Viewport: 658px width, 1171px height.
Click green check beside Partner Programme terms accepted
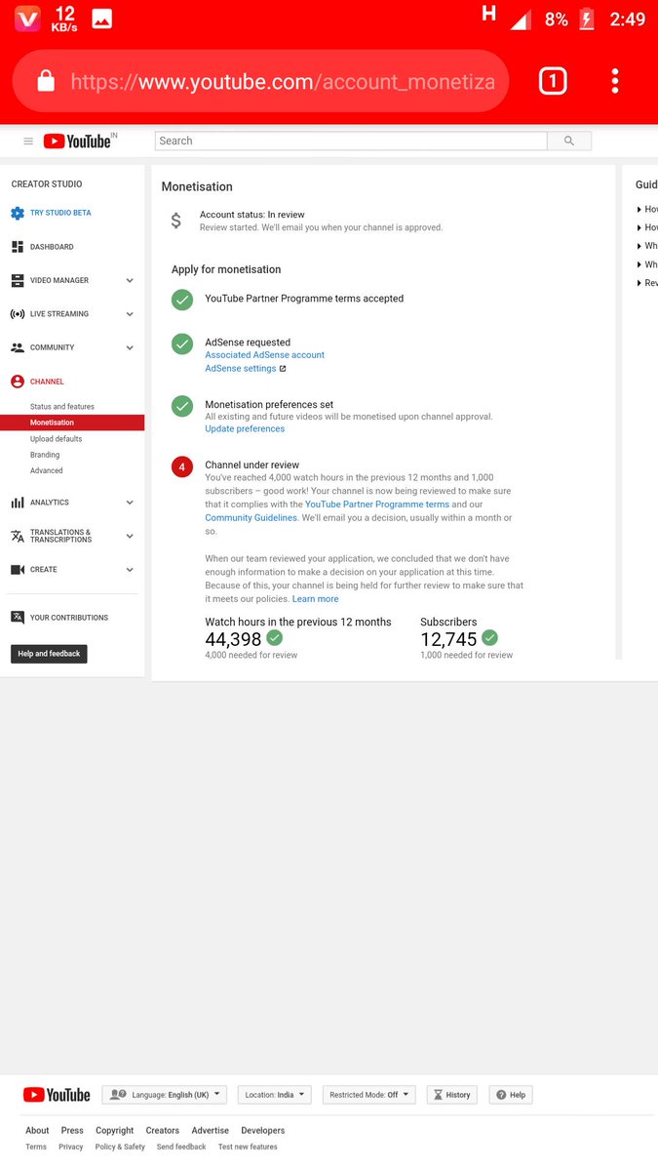tap(182, 300)
